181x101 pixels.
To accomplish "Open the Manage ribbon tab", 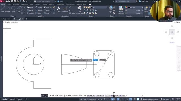I will 38,4.
